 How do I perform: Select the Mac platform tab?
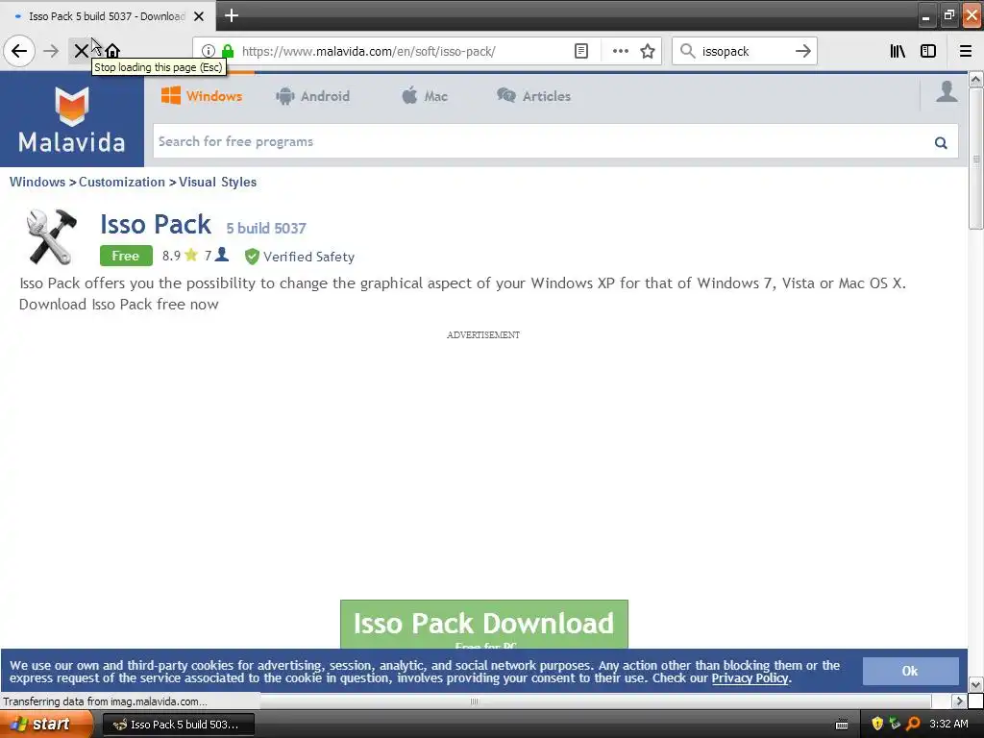pyautogui.click(x=424, y=96)
